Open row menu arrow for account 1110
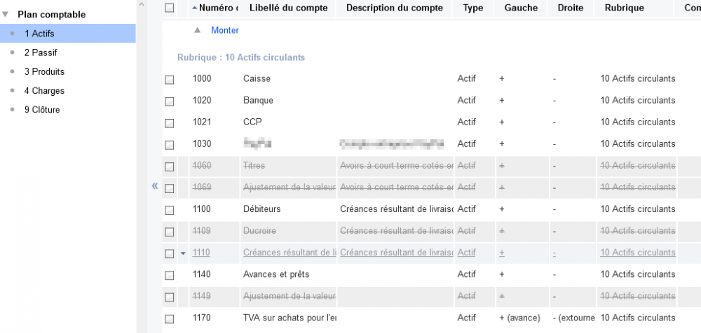The height and width of the screenshot is (333, 701). (x=183, y=253)
